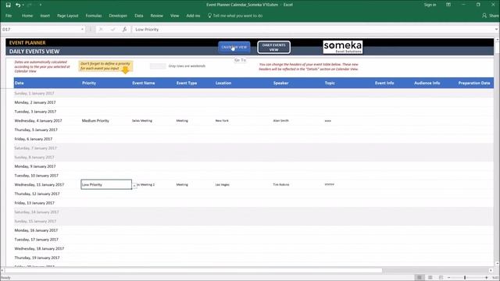The width and height of the screenshot is (500, 281).
Task: Switch to the Home ribbon tab
Action: (27, 16)
